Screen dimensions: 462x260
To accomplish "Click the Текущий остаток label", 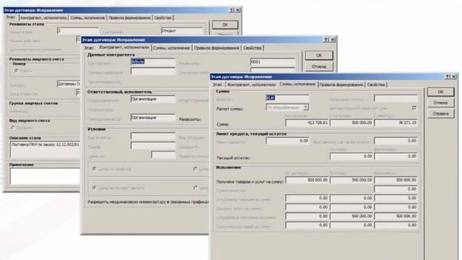I will coord(233,158).
